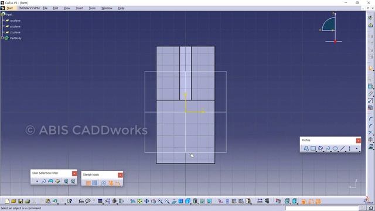Select the Point tool in Profile toolbar
This screenshot has width=375, height=211.
click(357, 149)
